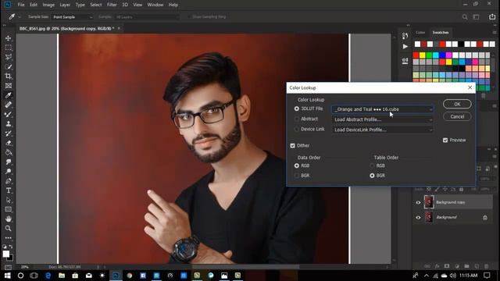Select the Healing Brush tool
This screenshot has height=281, width=500.
pyautogui.click(x=9, y=105)
